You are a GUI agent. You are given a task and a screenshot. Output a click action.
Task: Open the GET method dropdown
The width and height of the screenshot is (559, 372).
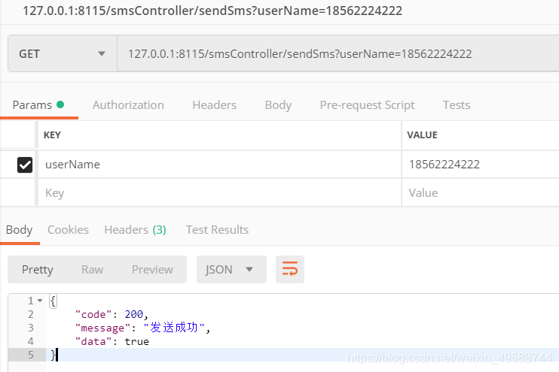[63, 53]
